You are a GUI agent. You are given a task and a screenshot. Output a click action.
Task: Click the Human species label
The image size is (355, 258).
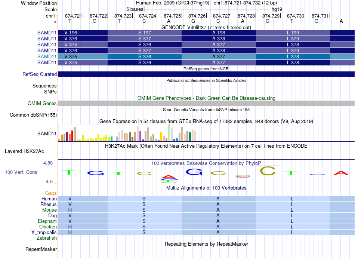[49, 199]
